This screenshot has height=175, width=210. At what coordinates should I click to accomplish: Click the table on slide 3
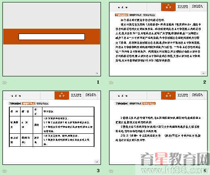(52, 127)
